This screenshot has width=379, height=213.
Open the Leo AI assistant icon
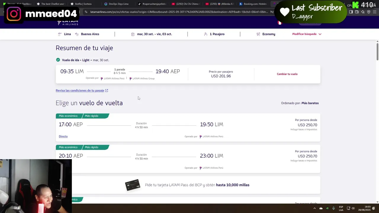click(x=363, y=12)
